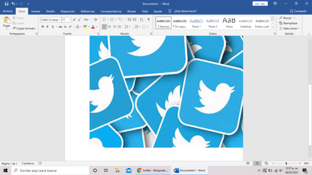
Task: Click the Compartir button
Action: tap(298, 11)
